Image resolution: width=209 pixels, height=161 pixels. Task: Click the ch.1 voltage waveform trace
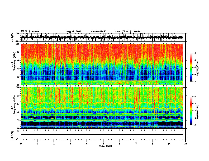click(102, 37)
